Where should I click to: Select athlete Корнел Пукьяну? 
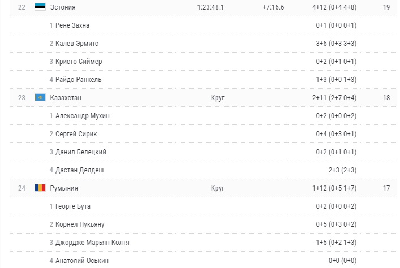[80, 224]
